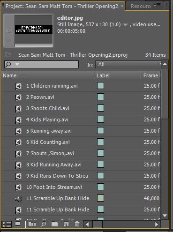Select the 25.00 fps 11 Scramble clip icon
Screen dimensions: 173x232
click(18, 210)
